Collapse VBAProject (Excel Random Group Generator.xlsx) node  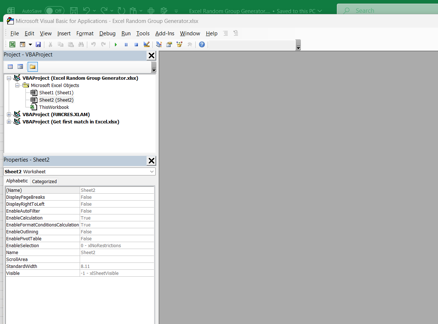(9, 78)
